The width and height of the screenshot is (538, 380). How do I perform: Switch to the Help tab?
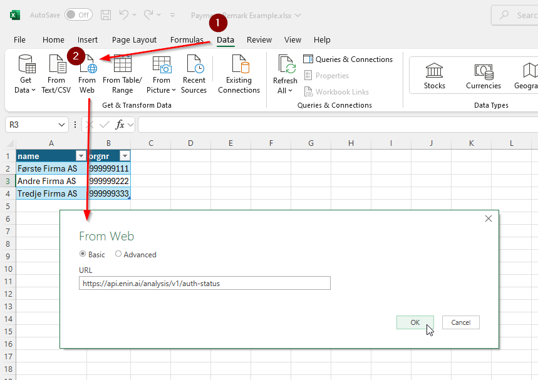(x=322, y=40)
